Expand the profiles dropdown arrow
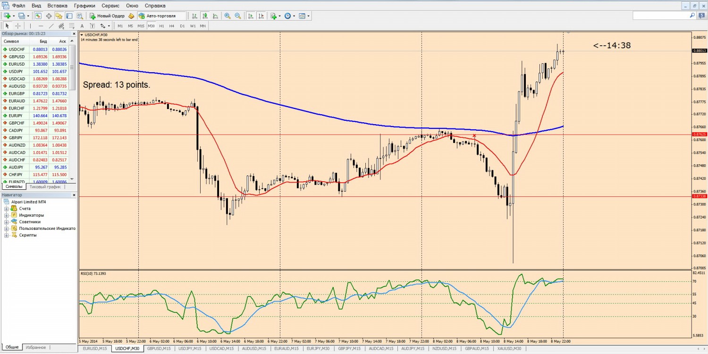Screen dimensions: 708x354 pos(28,16)
